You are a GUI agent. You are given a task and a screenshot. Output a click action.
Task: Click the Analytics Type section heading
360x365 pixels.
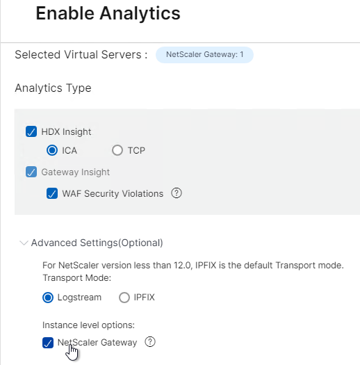coord(53,88)
